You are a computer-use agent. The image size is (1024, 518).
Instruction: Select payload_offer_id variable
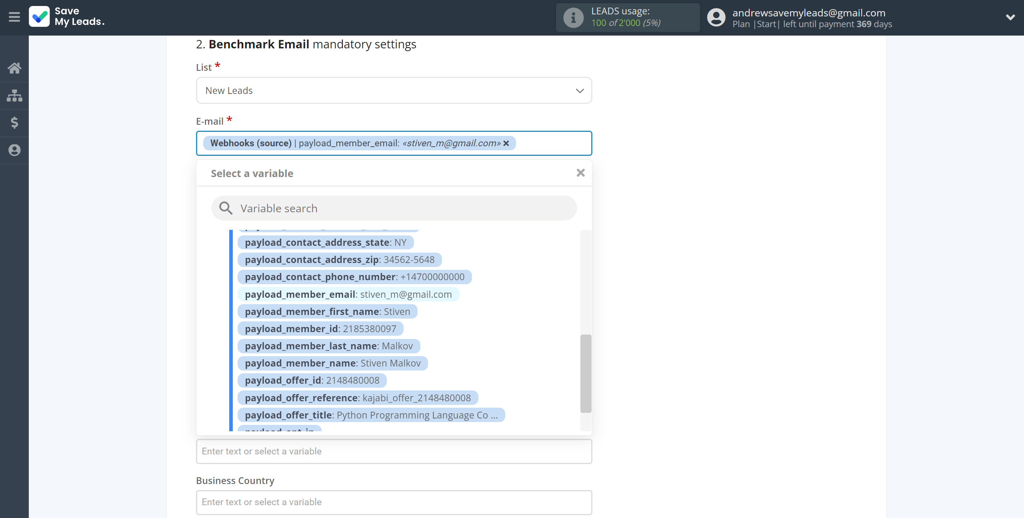pos(312,381)
